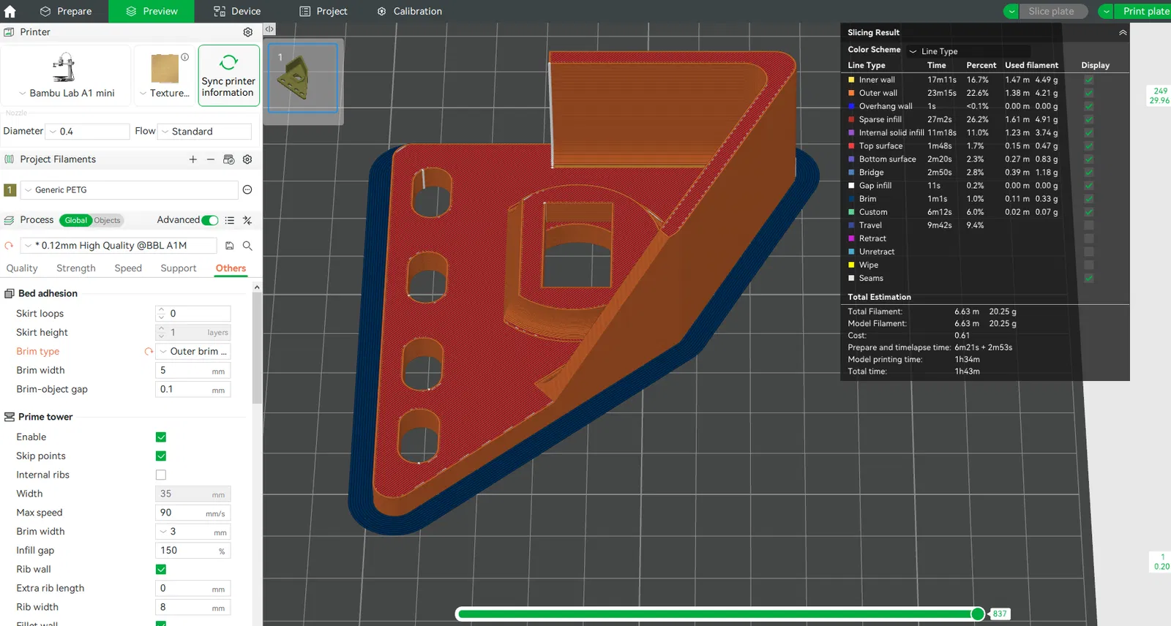Open Quality settings tab
This screenshot has height=626, width=1171.
(22, 268)
